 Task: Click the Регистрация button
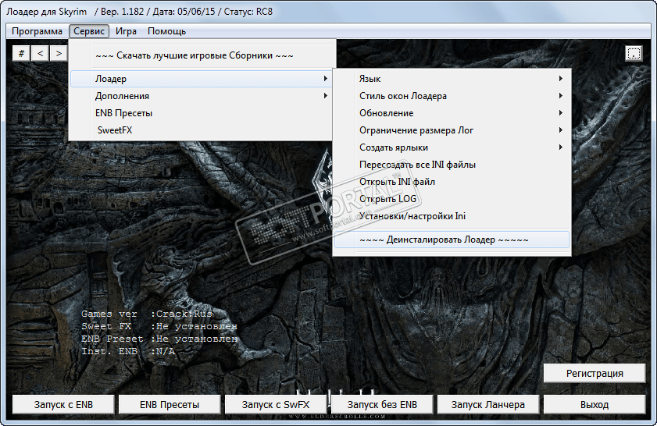[x=595, y=373]
